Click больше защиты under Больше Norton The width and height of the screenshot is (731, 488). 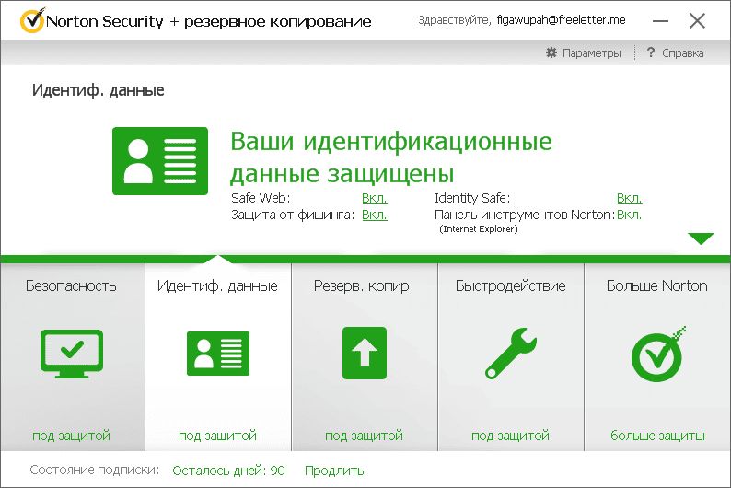tap(657, 436)
